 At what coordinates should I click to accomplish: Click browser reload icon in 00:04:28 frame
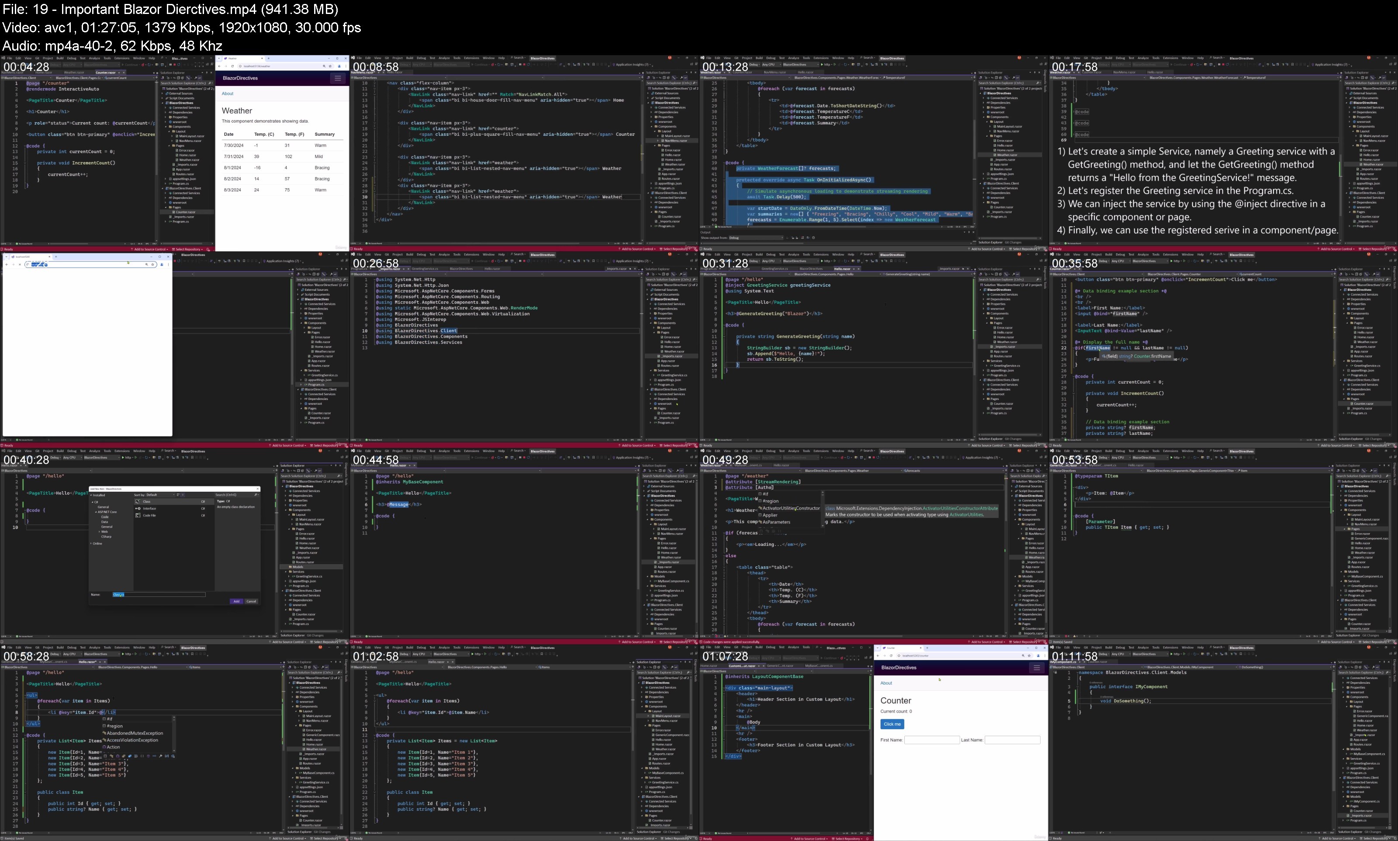pos(232,66)
